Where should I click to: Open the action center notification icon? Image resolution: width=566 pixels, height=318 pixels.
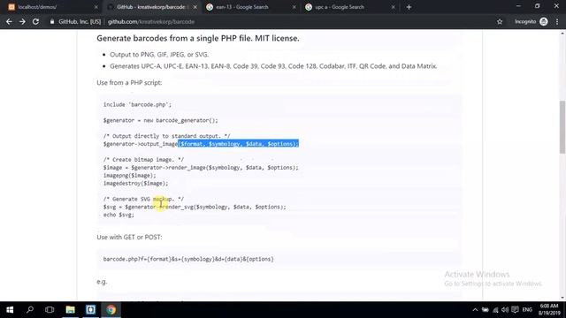(x=515, y=310)
